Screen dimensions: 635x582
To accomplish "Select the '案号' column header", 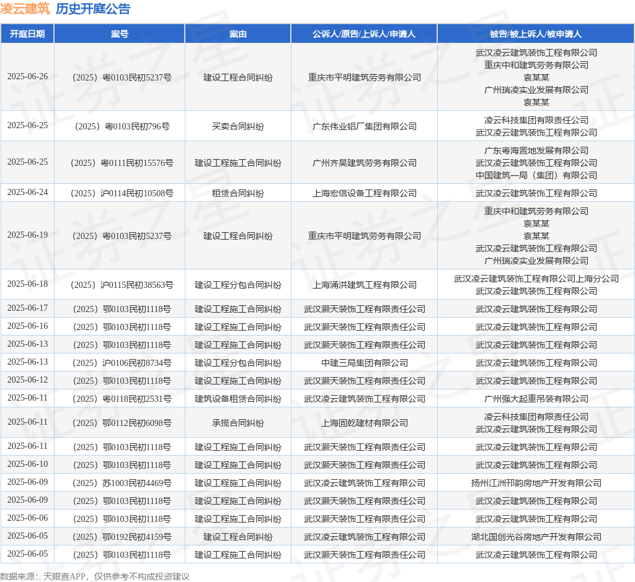I will pyautogui.click(x=120, y=34).
